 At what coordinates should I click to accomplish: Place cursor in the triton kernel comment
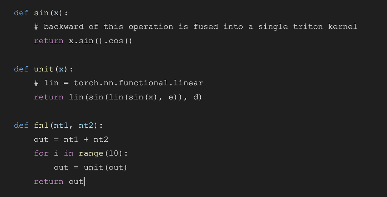click(x=196, y=27)
